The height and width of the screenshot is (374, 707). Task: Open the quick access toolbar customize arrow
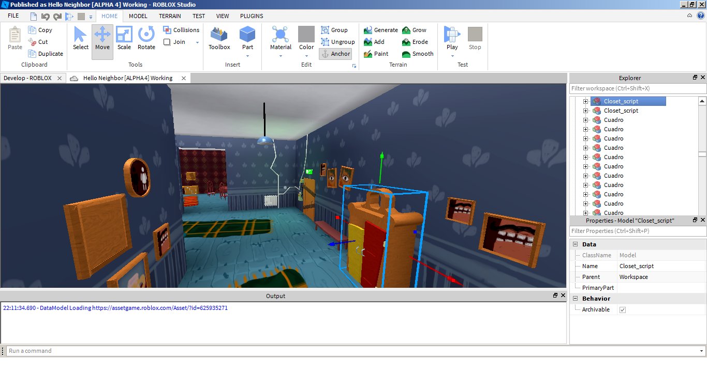91,17
